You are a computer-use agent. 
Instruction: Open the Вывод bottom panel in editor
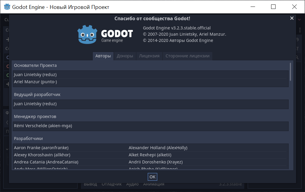[x=90, y=184]
